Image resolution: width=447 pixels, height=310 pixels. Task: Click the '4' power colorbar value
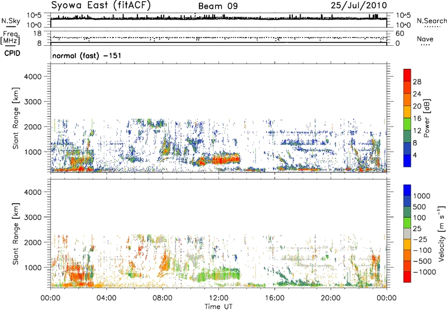coord(415,155)
